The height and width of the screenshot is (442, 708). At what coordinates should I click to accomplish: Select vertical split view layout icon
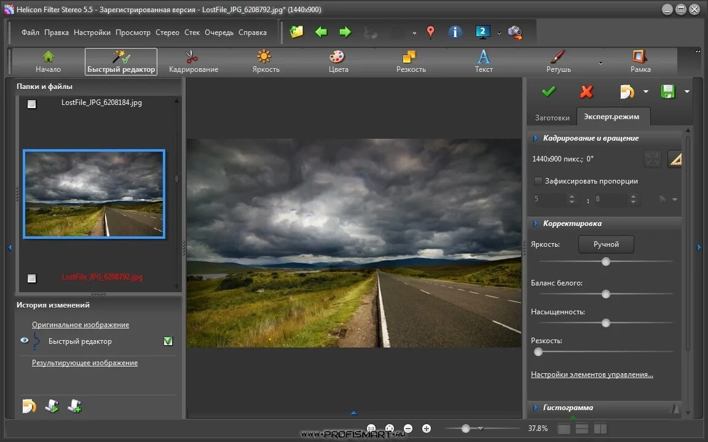[600, 428]
